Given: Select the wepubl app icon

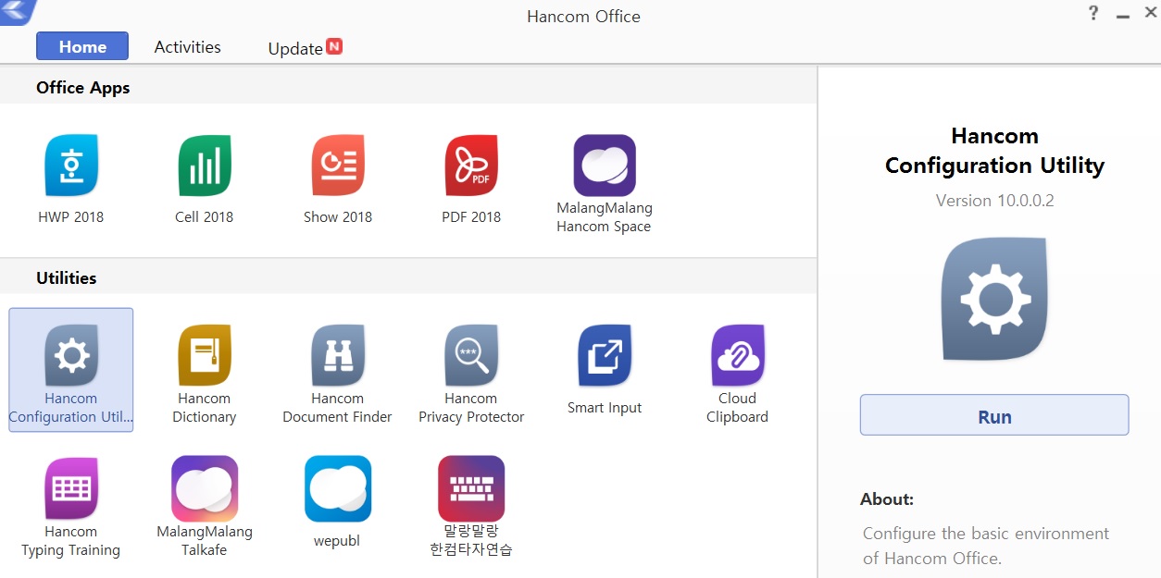Looking at the screenshot, I should click(338, 488).
